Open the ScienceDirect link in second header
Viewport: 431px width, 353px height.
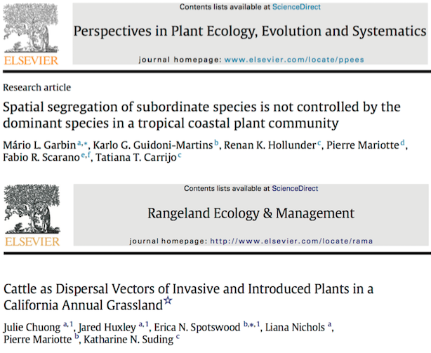pos(295,189)
